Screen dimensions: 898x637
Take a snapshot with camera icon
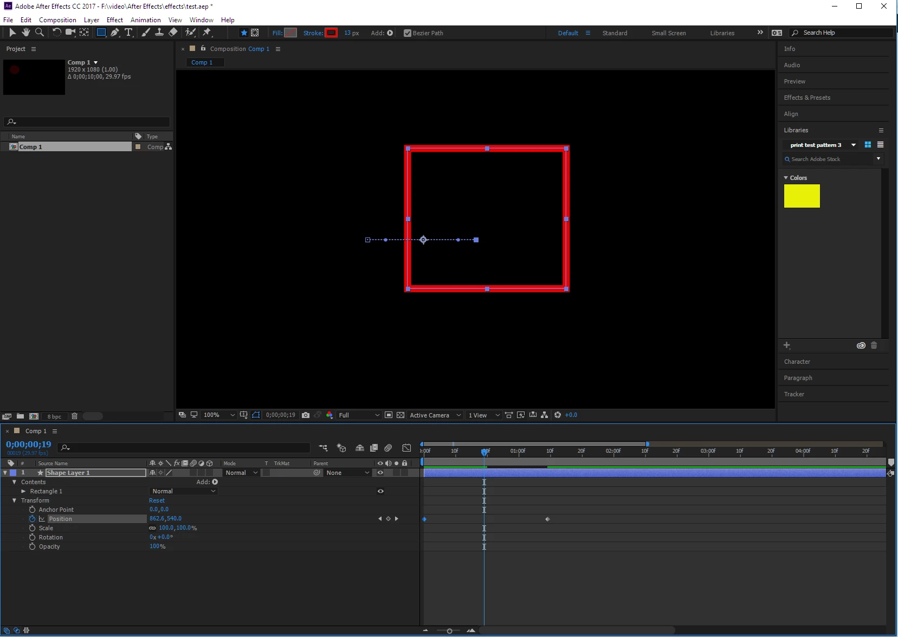point(306,415)
